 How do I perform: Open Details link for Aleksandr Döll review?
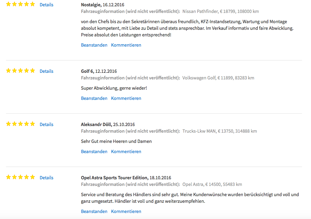[46, 125]
